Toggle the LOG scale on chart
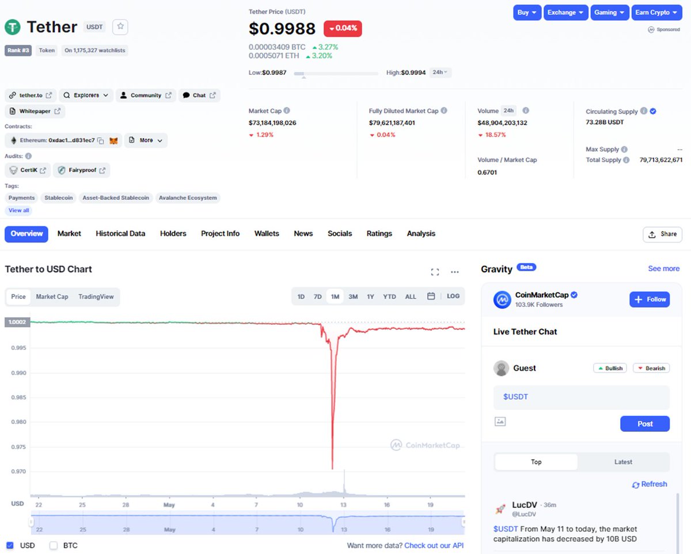 tap(453, 296)
